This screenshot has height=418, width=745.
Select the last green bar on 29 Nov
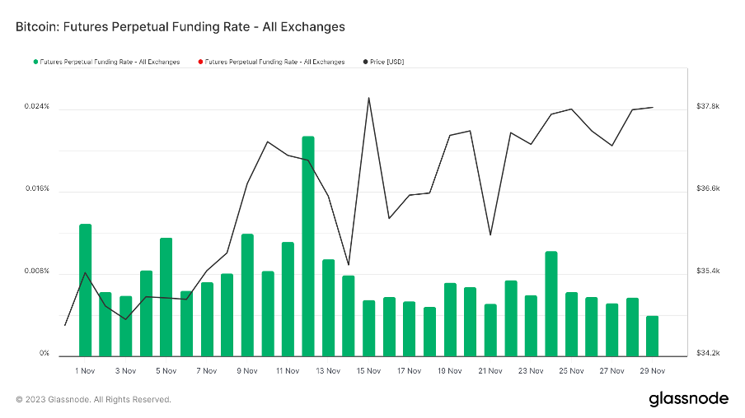click(x=652, y=336)
